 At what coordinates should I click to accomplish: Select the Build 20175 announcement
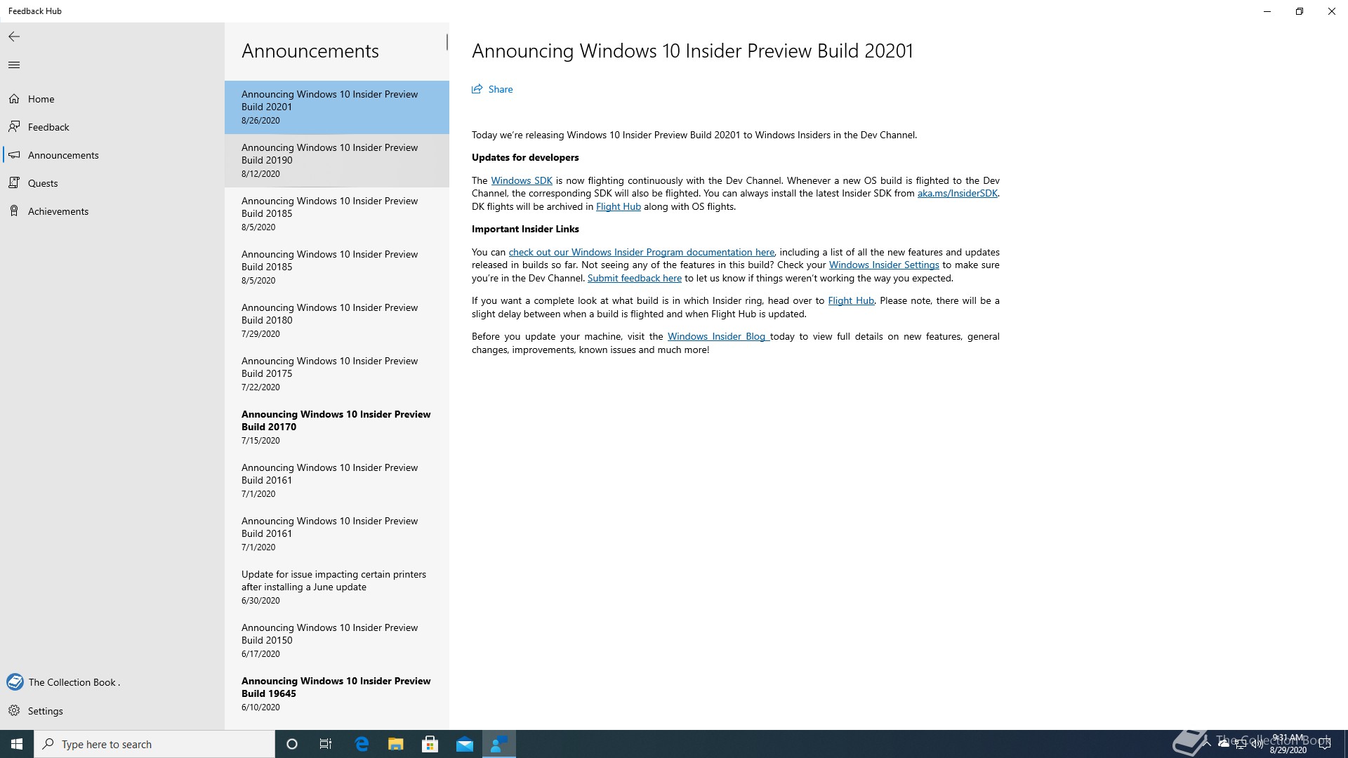coord(337,374)
